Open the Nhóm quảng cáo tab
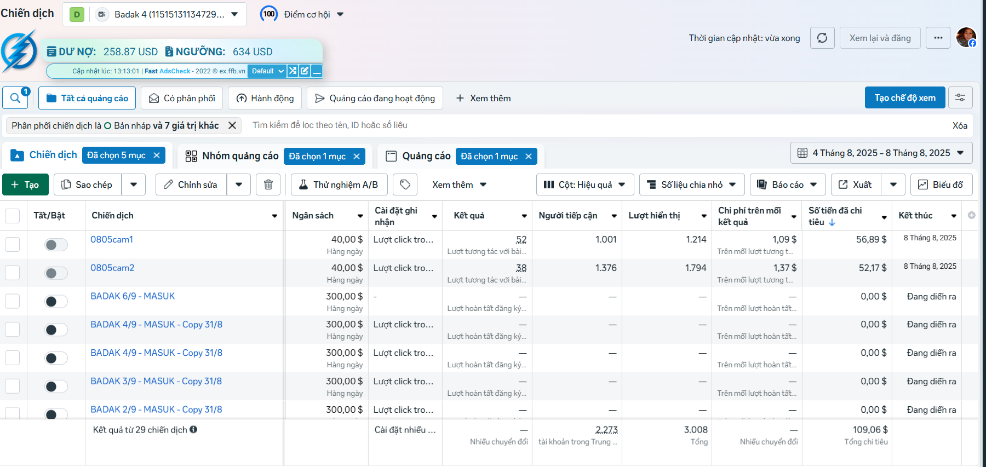986x467 pixels. click(x=240, y=156)
